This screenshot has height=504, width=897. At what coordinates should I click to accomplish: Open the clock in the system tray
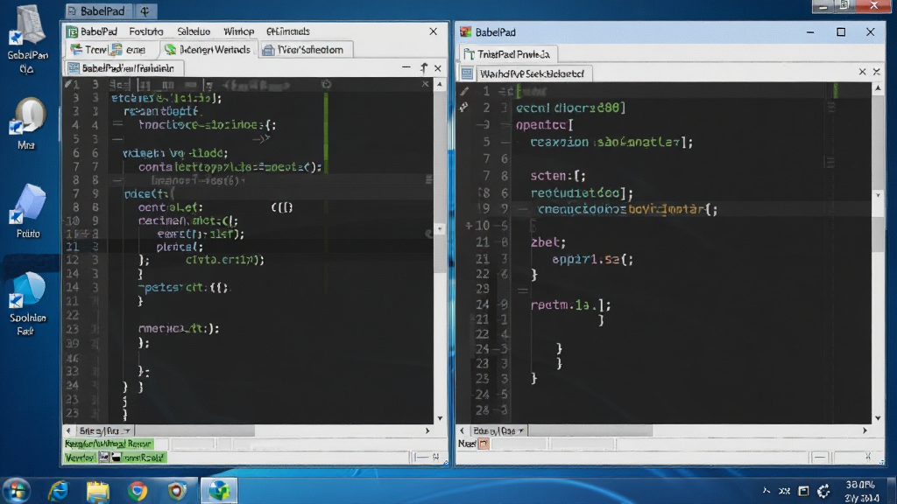862,491
